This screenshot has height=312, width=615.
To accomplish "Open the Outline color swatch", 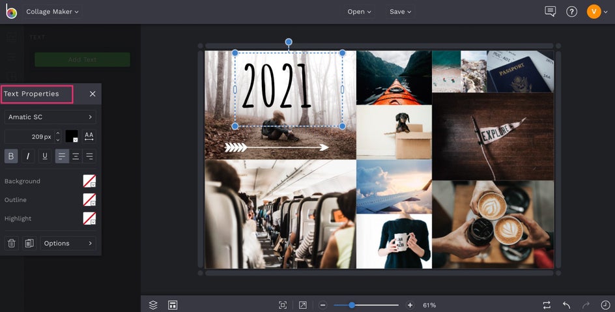I will pos(89,199).
